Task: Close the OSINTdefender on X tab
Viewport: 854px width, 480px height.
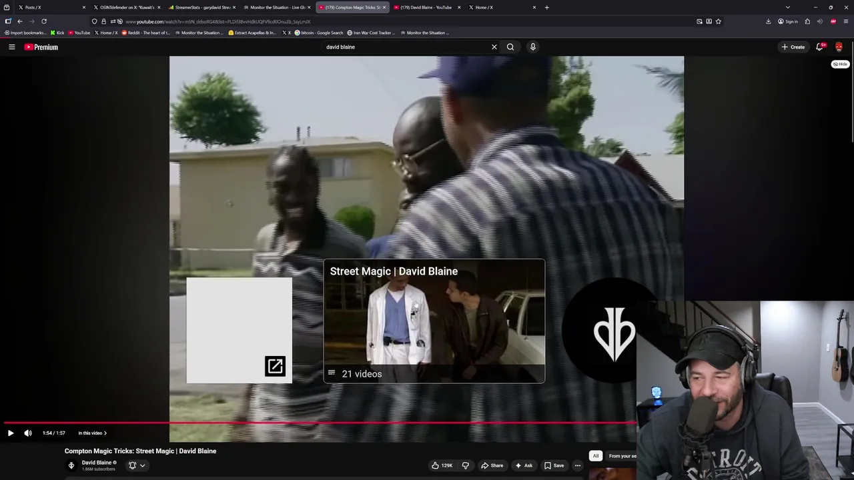Action: 159,7
